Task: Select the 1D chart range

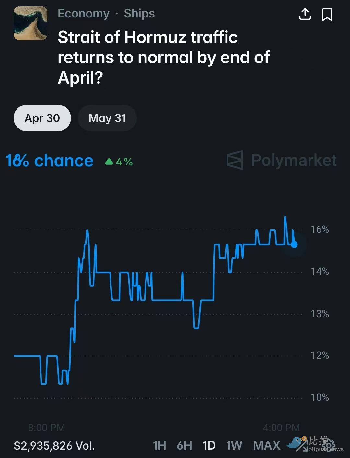Action: 209,446
